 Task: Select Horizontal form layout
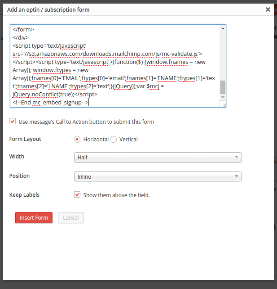click(77, 140)
